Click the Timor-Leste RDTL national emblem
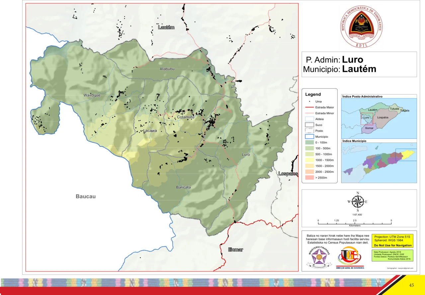The height and width of the screenshot is (295, 425). click(361, 27)
